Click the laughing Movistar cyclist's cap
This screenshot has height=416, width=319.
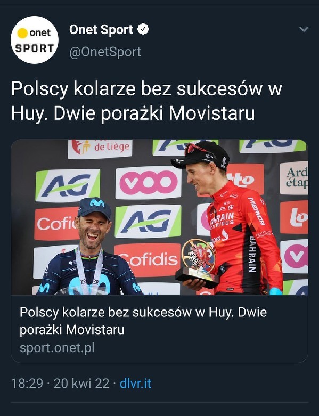click(x=94, y=208)
